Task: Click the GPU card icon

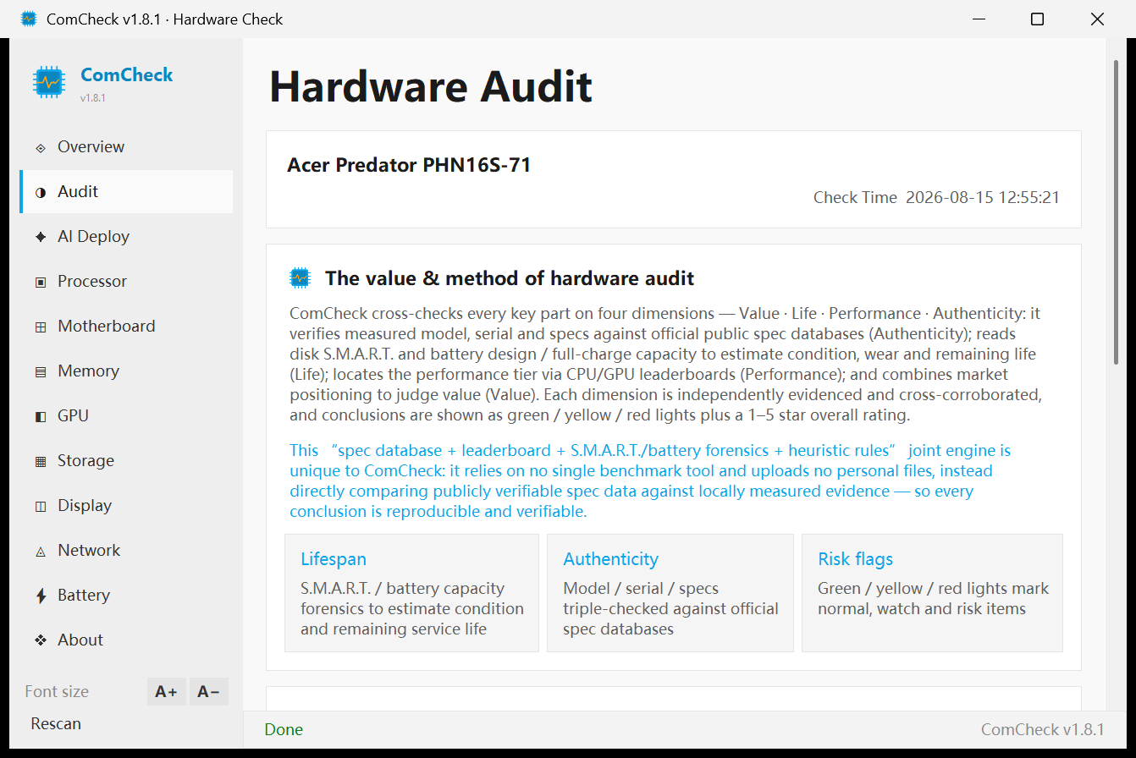Action: click(41, 417)
